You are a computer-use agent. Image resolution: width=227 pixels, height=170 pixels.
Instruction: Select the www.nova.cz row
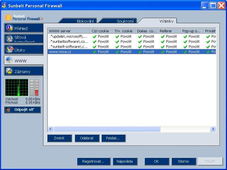point(132,52)
